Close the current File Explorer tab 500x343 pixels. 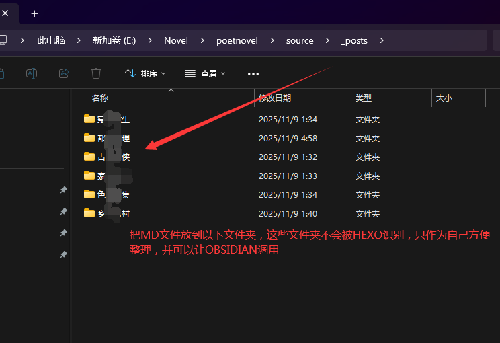5,13
